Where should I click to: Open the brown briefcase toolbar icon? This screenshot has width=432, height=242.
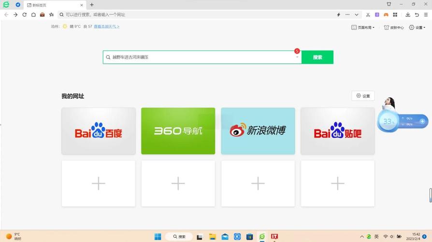tap(42, 15)
